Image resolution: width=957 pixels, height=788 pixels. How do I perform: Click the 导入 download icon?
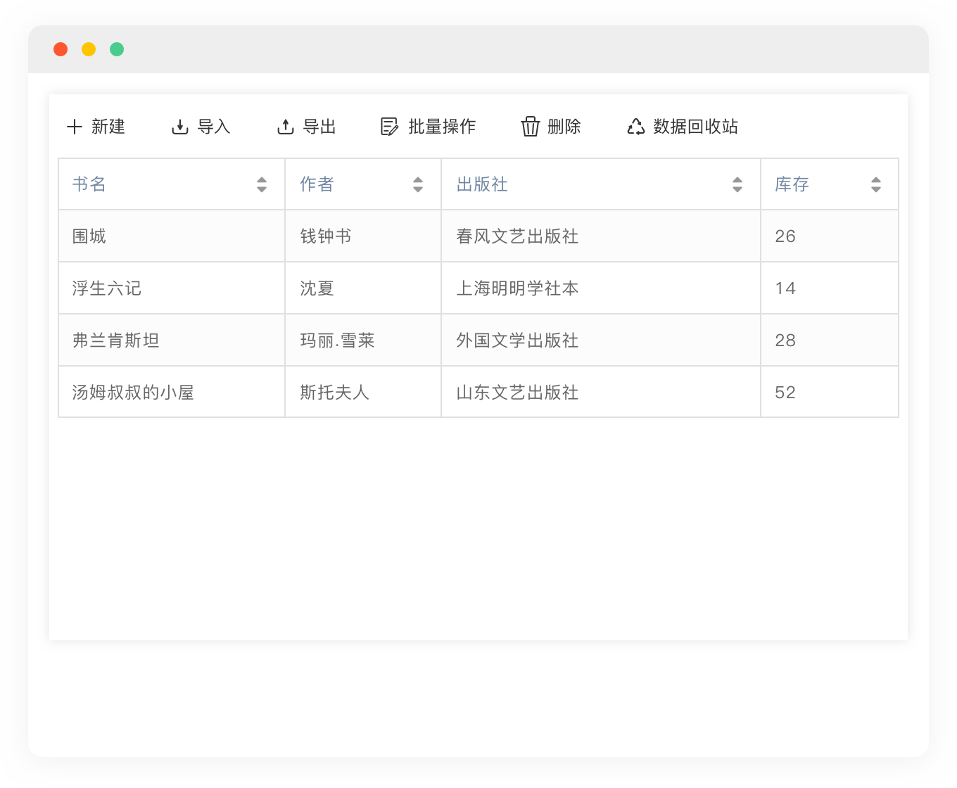tap(180, 127)
